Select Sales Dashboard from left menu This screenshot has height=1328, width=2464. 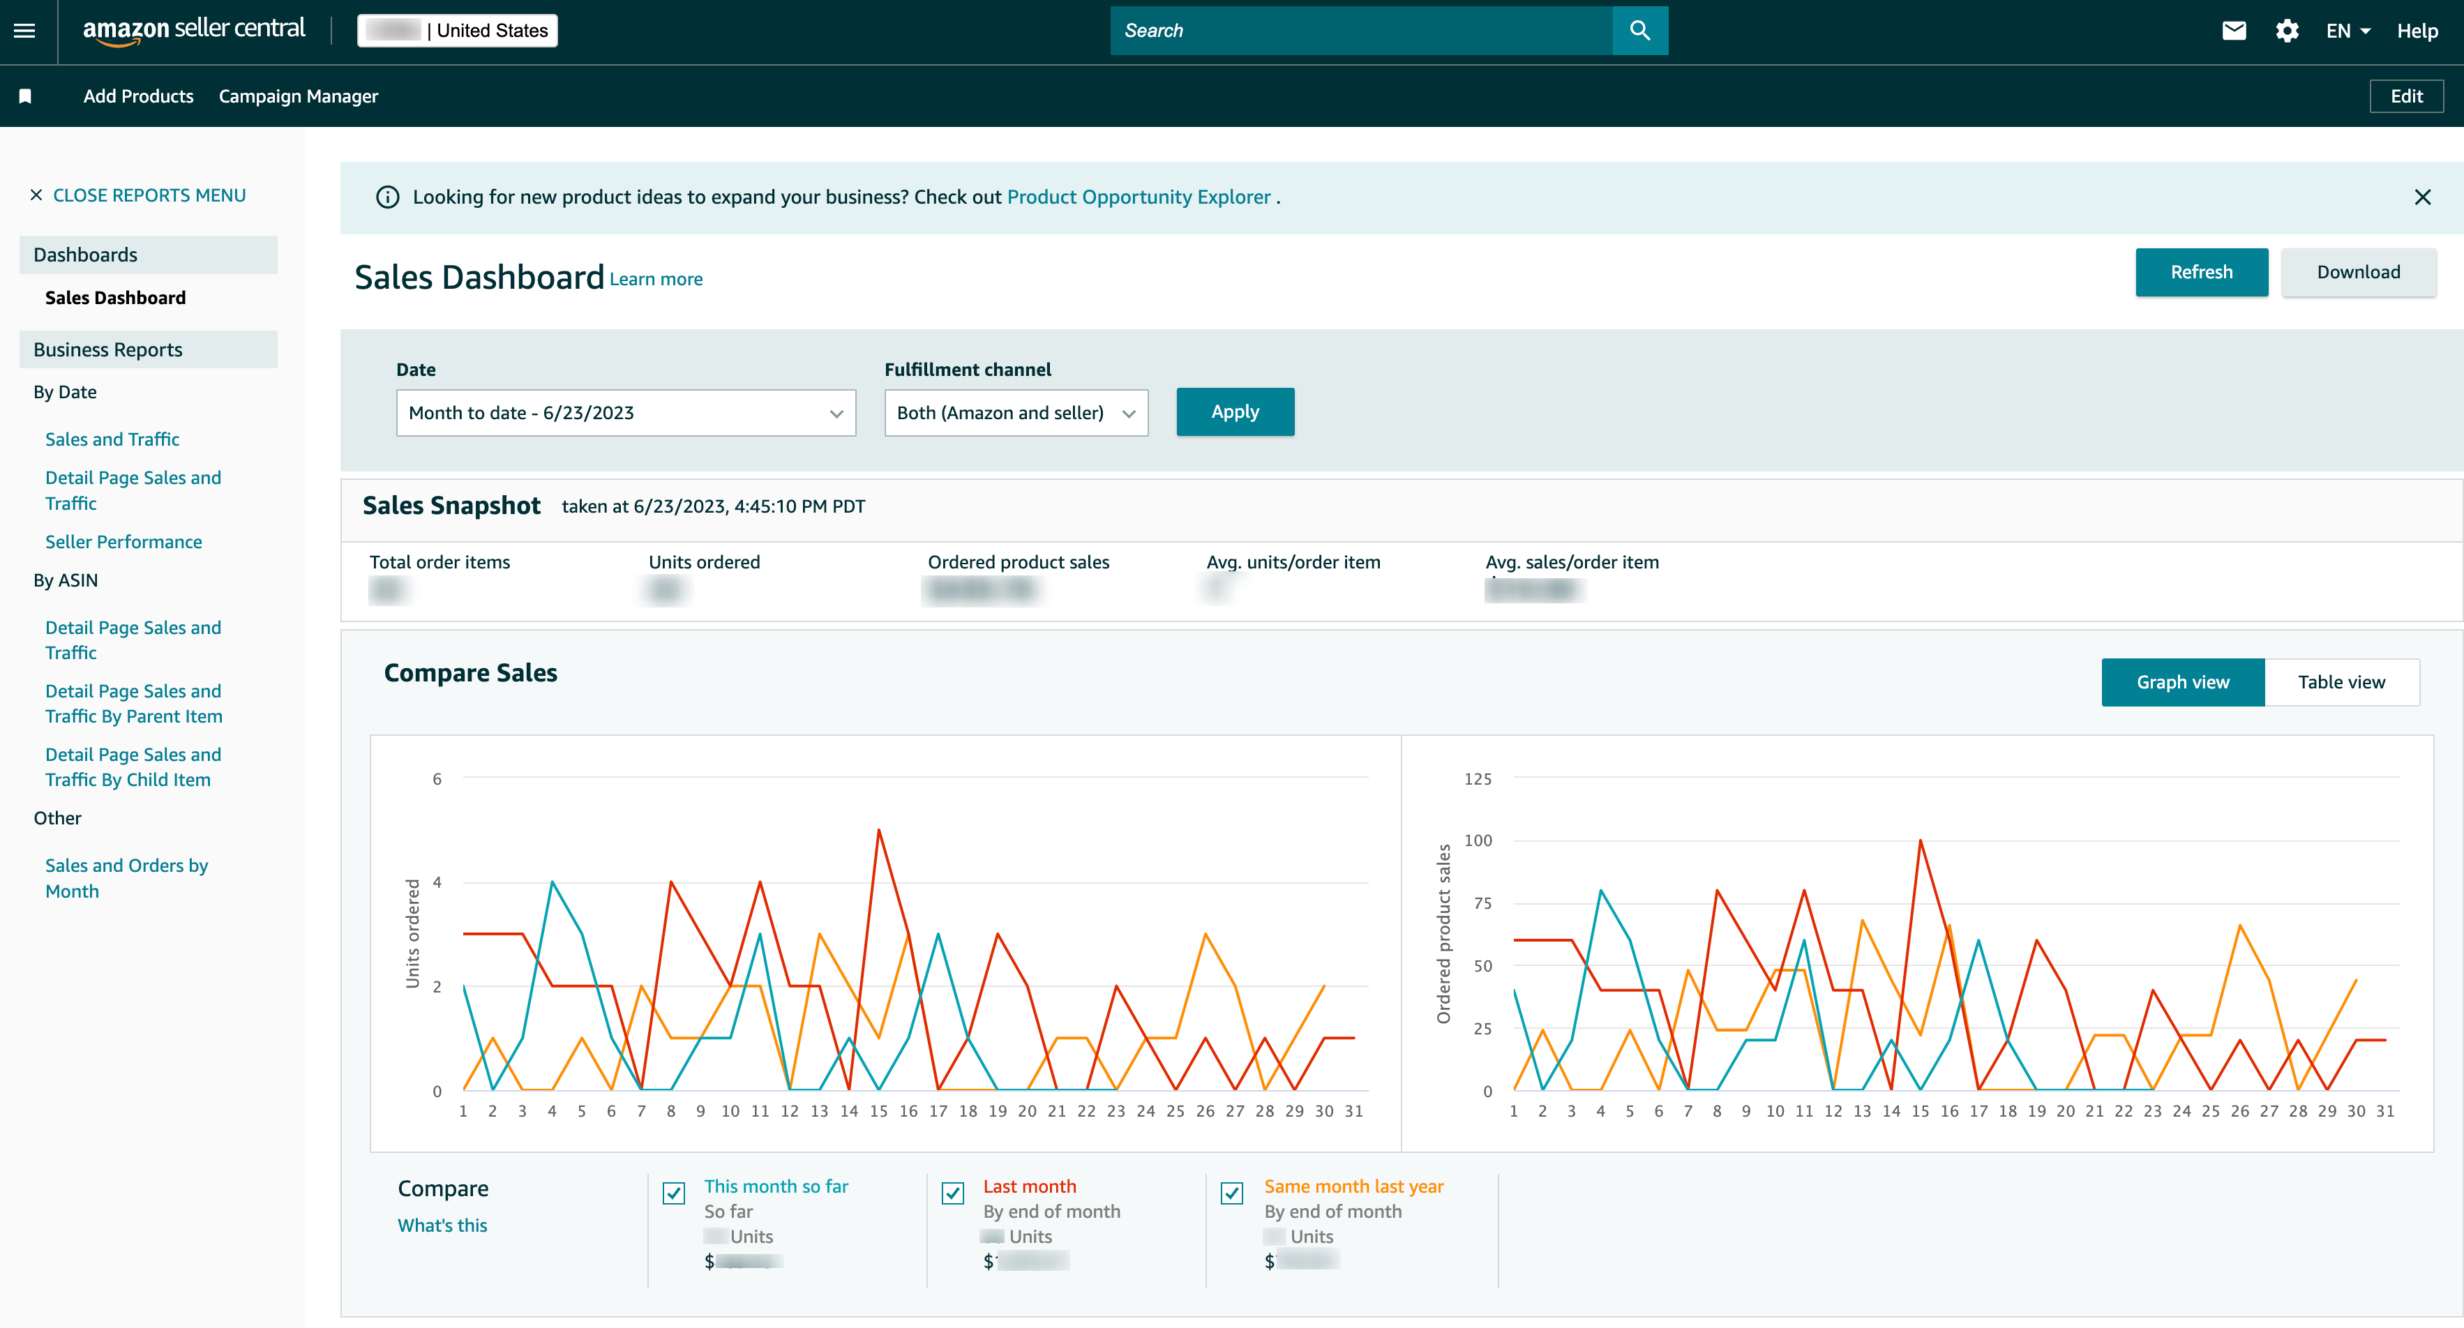[x=114, y=298]
